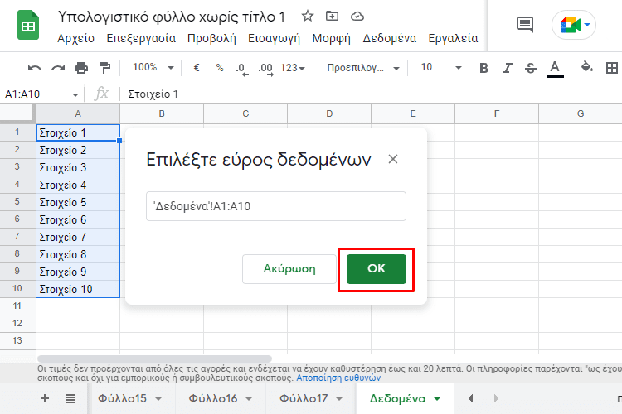
Task: Star this spreadsheet document
Action: 308,17
